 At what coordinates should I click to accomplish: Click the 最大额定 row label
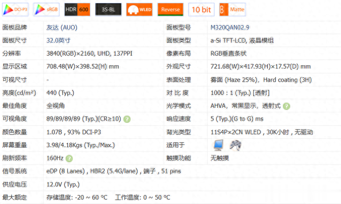[x=14, y=198]
